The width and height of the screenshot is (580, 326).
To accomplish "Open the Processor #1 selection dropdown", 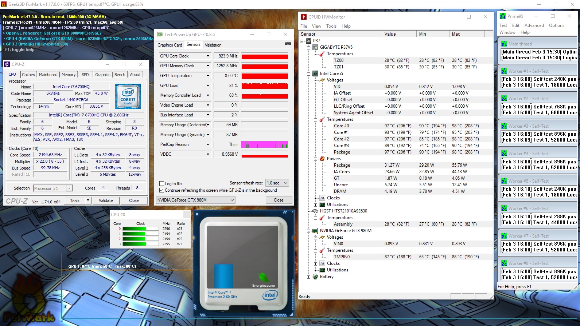I will tap(53, 188).
